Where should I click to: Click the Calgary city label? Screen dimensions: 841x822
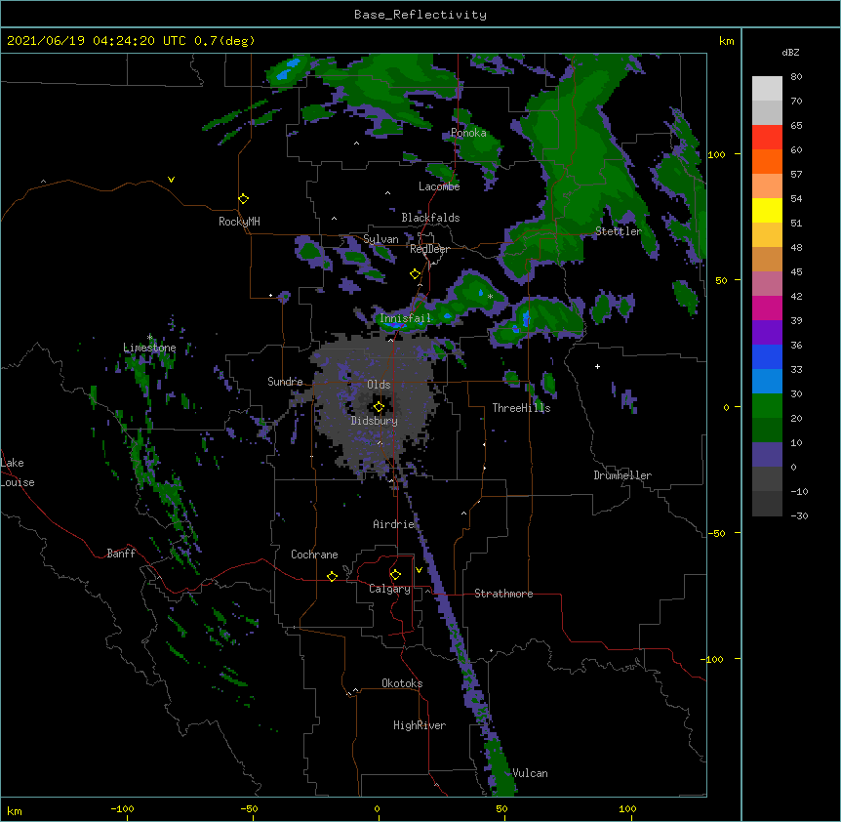click(389, 589)
